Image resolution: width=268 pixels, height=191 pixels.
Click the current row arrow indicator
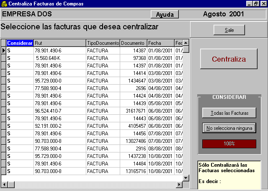tap(4, 51)
